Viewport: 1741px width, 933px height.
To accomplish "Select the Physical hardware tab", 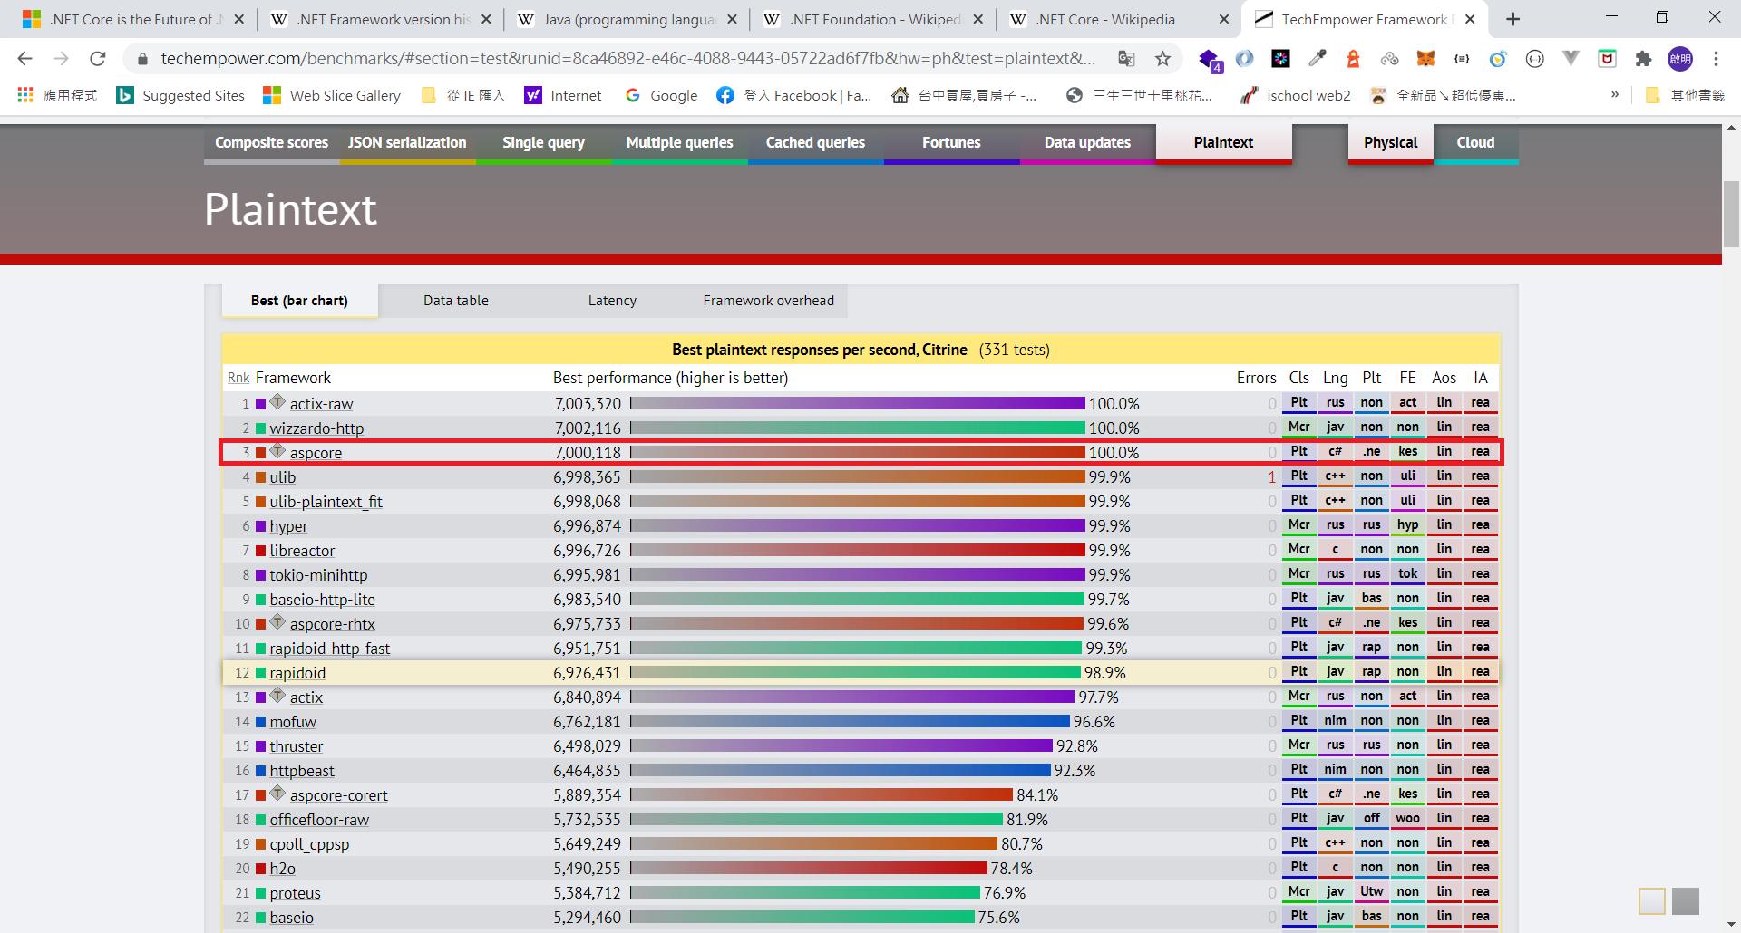I will click(x=1390, y=143).
